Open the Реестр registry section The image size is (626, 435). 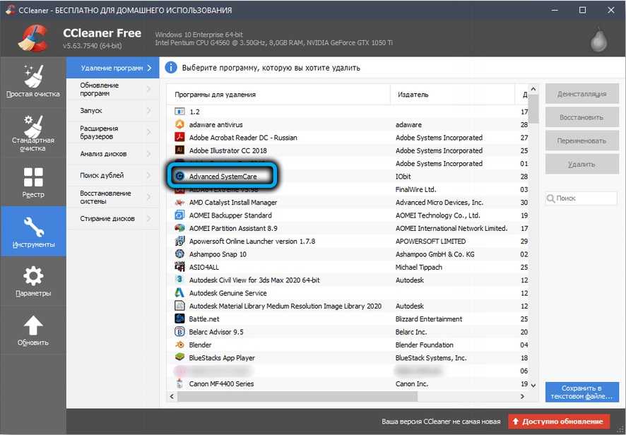pos(33,182)
